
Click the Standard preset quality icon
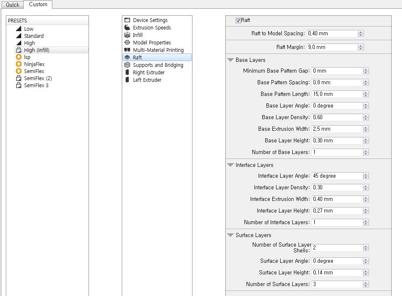tap(19, 36)
